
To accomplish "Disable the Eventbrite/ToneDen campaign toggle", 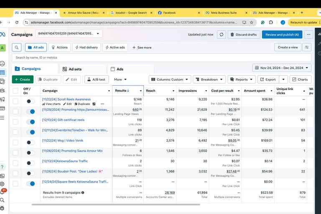I will (x=31, y=132).
